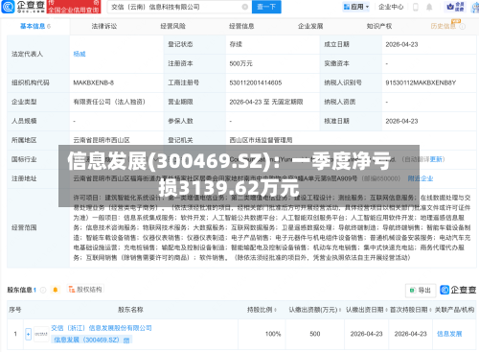Switch to the 知识产权 tab
This screenshot has height=352, width=479.
coord(379,26)
